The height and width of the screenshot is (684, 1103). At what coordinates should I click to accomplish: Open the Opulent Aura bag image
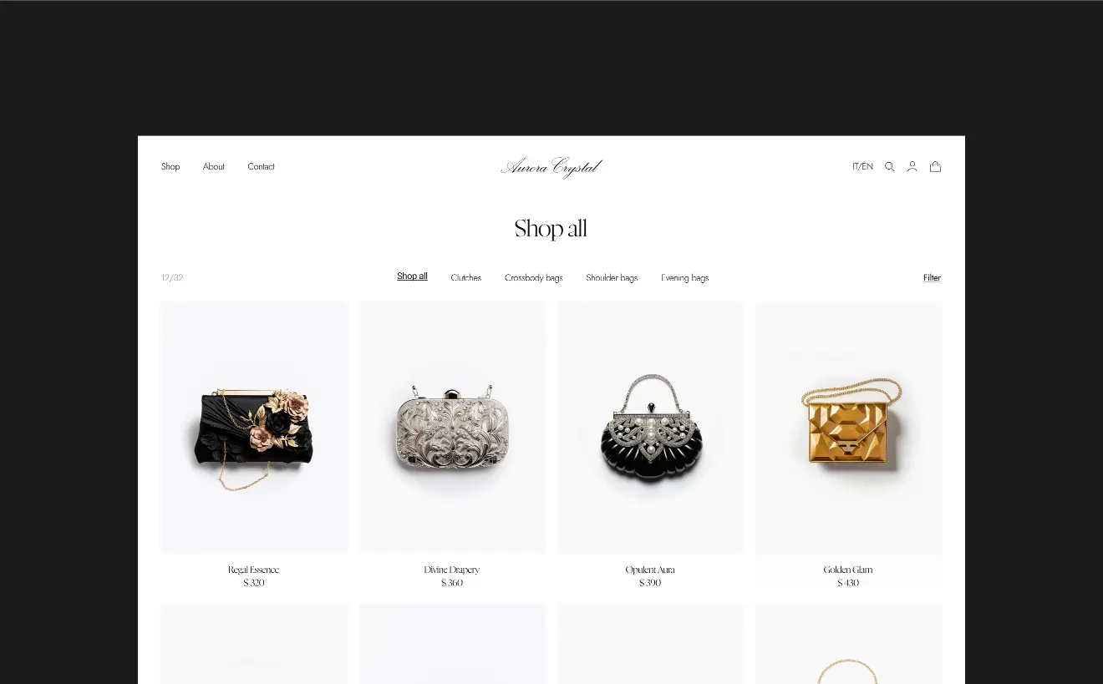(x=650, y=427)
